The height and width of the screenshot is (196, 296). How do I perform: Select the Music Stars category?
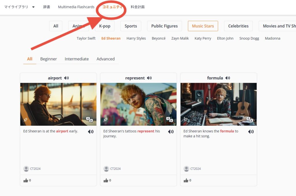(203, 26)
